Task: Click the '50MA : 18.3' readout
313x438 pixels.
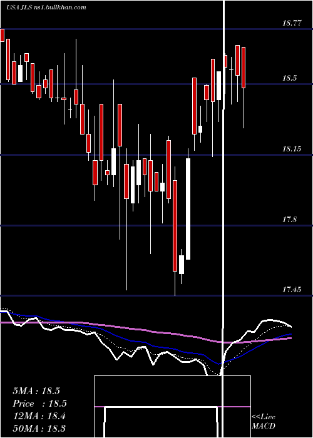Action: coord(39,428)
